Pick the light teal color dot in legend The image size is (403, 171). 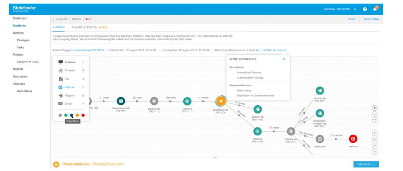(x=66, y=115)
